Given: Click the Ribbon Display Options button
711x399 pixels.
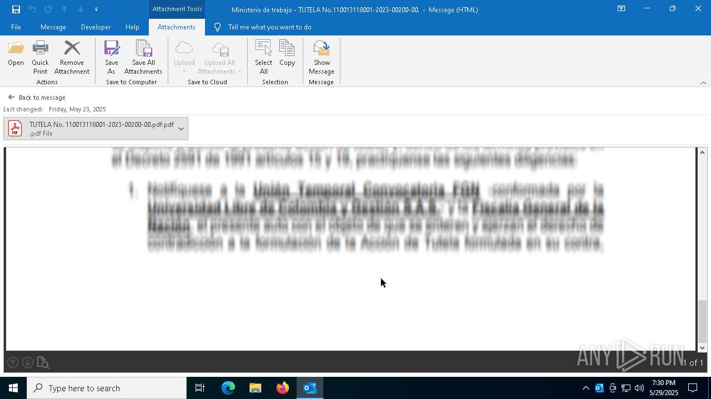Looking at the screenshot, I should pyautogui.click(x=621, y=9).
